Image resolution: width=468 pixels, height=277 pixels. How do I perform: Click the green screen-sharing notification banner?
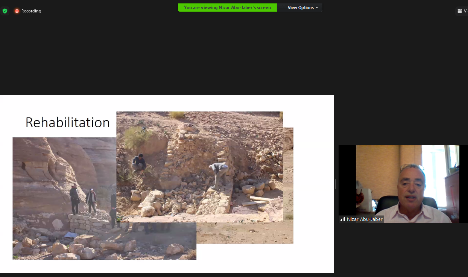point(227,8)
